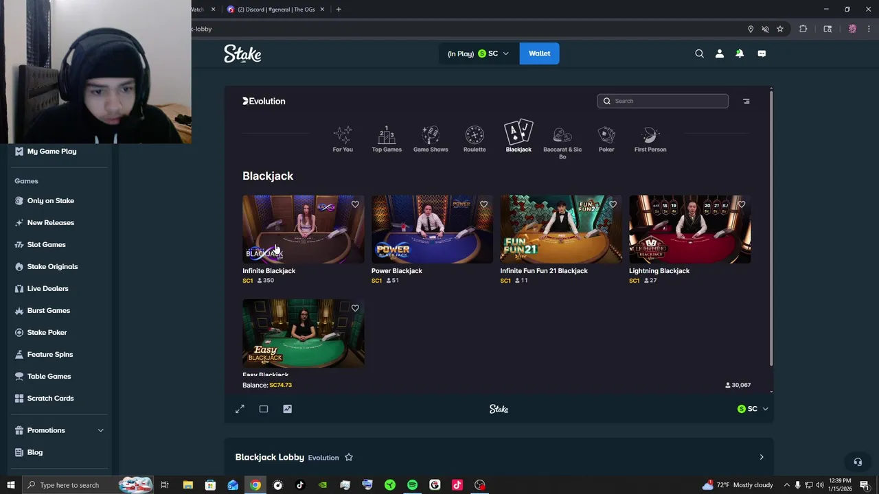Screen dimensions: 879x494
Task: Open browser extensions puzzle icon
Action: pos(803,29)
